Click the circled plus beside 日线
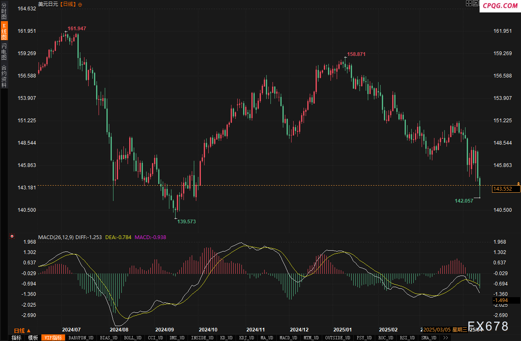Screen dimensions: 521x341 (80, 4)
